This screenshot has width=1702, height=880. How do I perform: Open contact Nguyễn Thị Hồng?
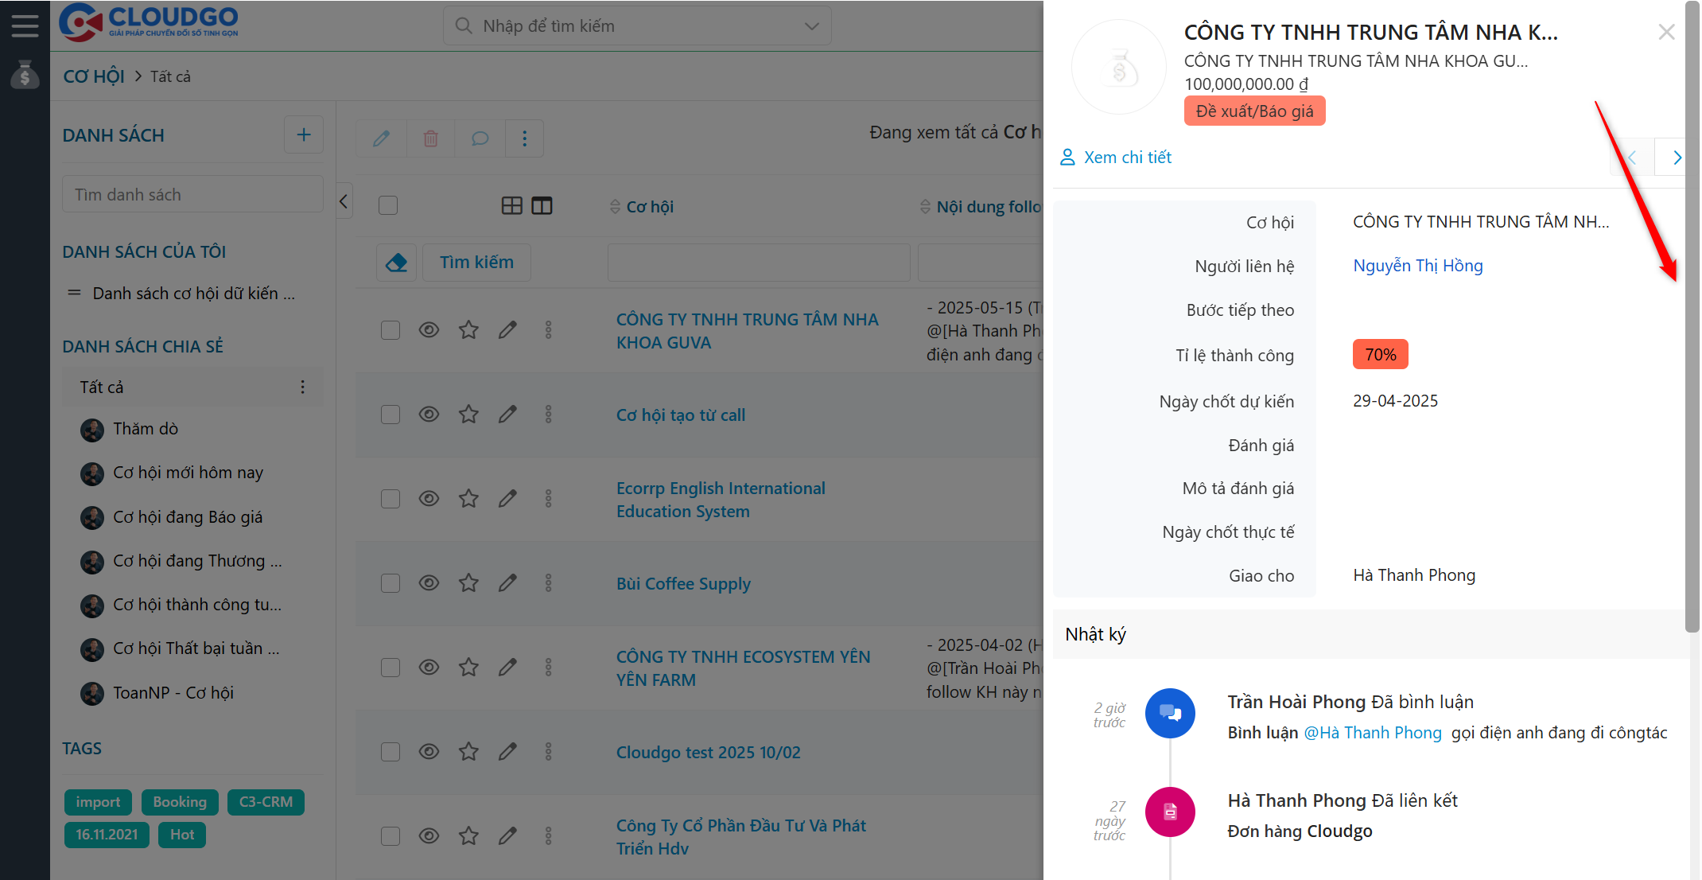(1417, 266)
